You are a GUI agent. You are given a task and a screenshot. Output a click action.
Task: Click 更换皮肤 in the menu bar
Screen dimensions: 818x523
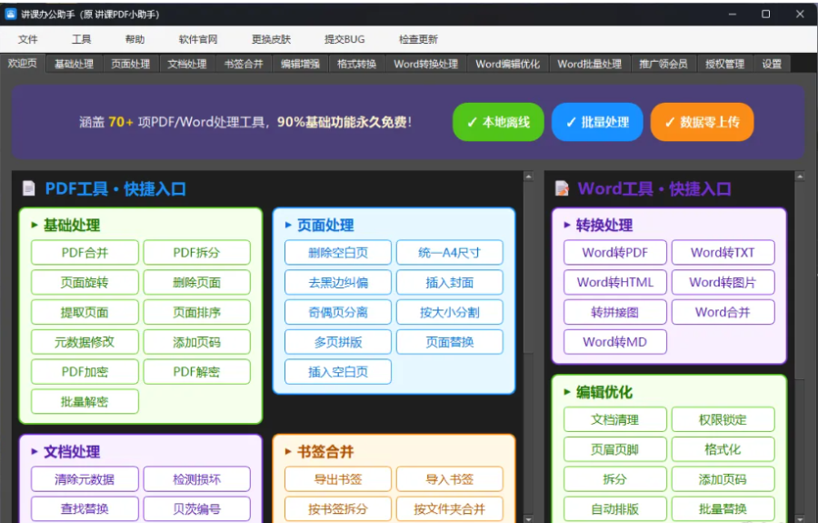271,39
